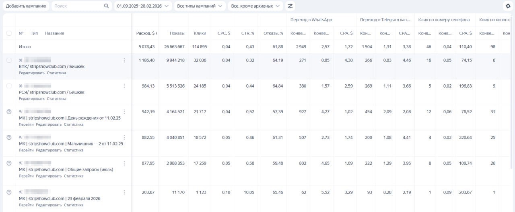The height and width of the screenshot is (212, 515).
Task: Sort by the Расход, $ column header
Action: (x=145, y=33)
